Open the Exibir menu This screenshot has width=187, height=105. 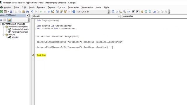click(x=24, y=7)
